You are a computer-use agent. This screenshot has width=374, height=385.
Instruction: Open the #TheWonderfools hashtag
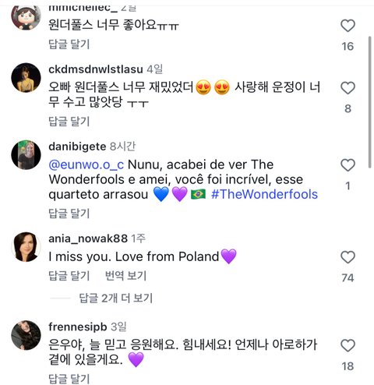click(x=264, y=194)
